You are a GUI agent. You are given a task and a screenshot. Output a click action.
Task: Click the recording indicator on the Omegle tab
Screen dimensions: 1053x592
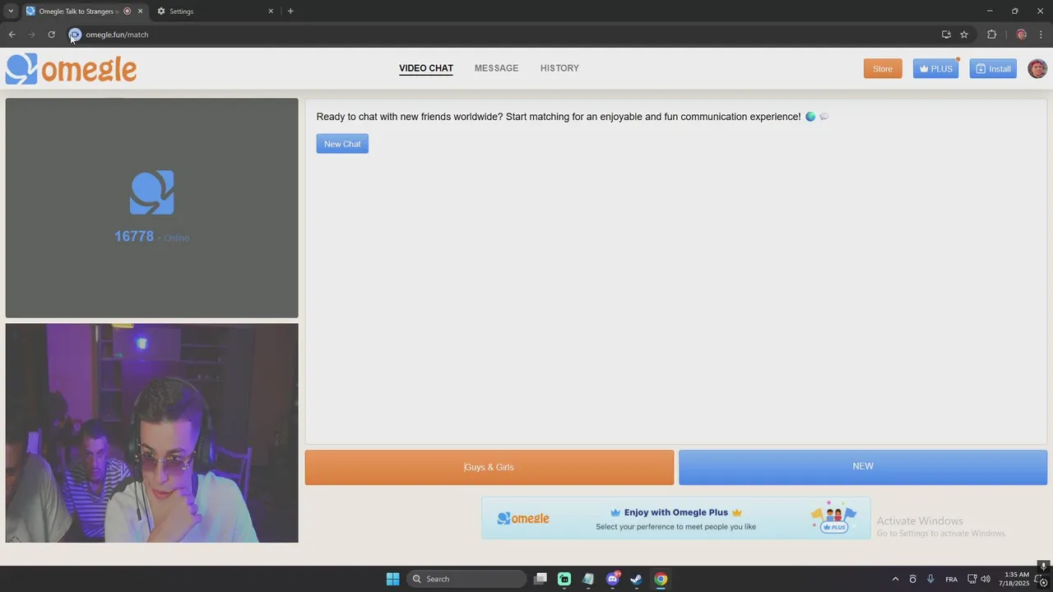(127, 12)
